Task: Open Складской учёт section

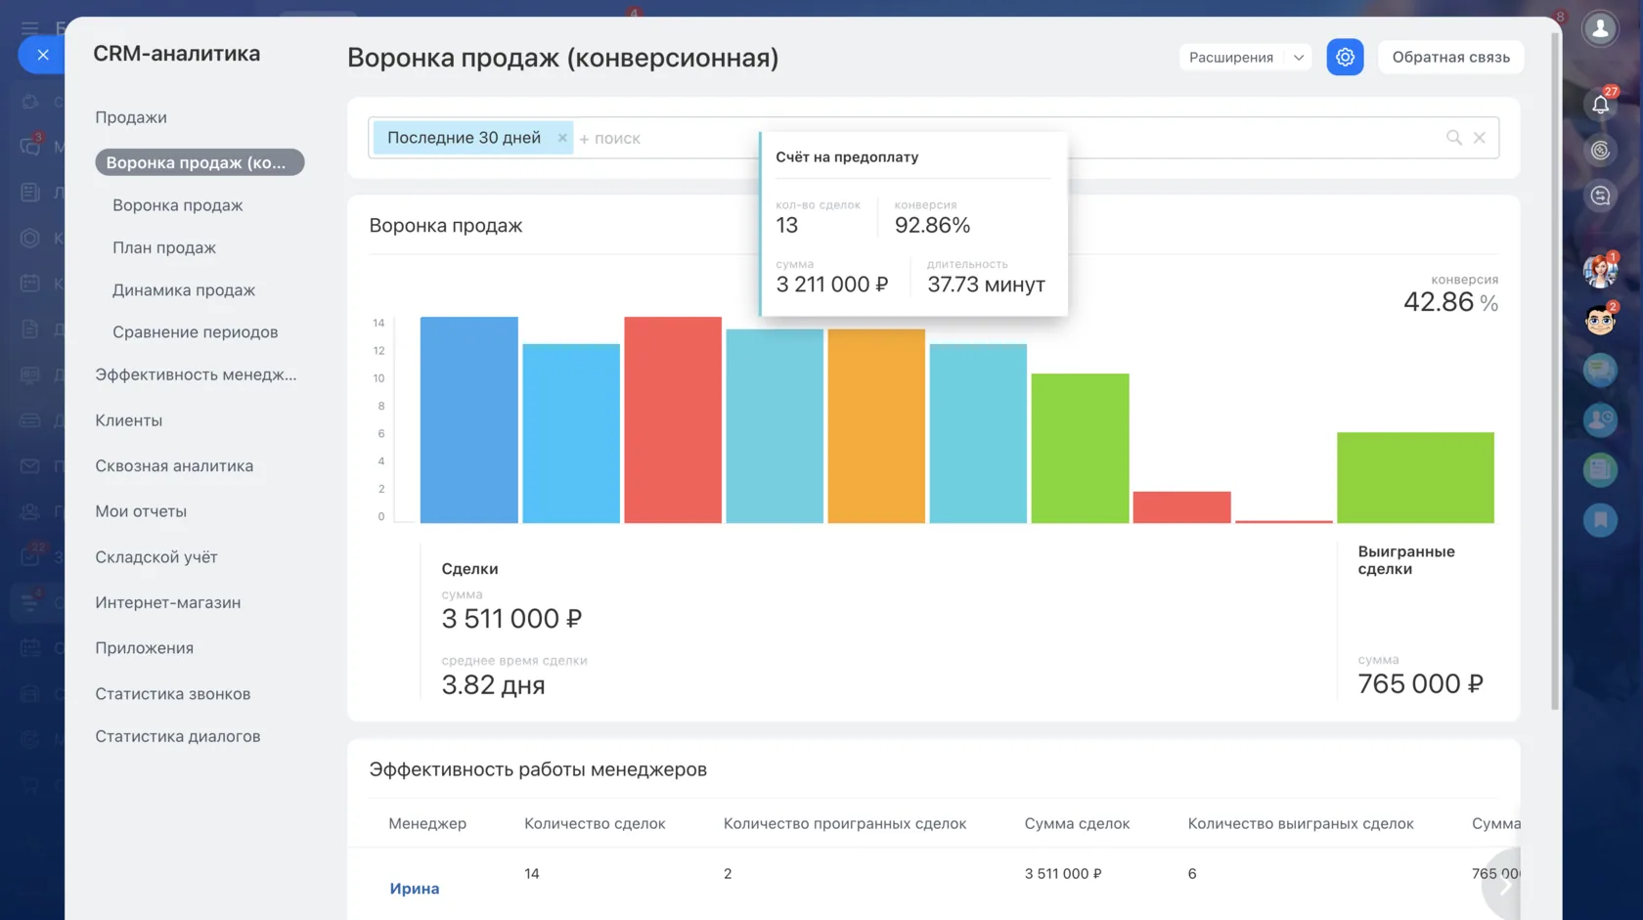Action: (x=156, y=557)
